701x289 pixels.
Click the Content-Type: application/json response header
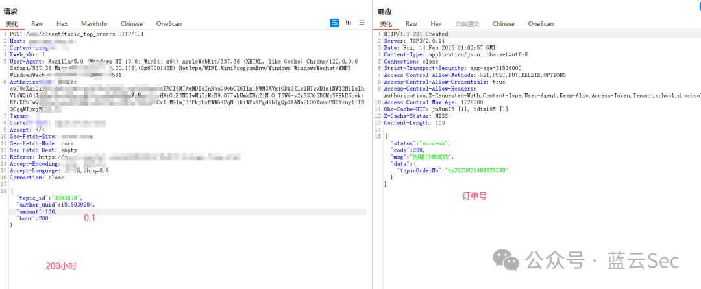456,54
